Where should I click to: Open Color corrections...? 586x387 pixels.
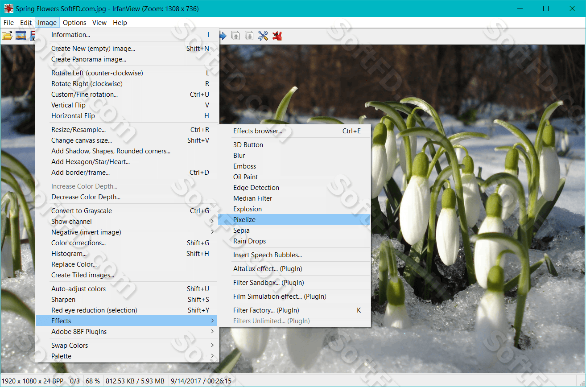127,243
